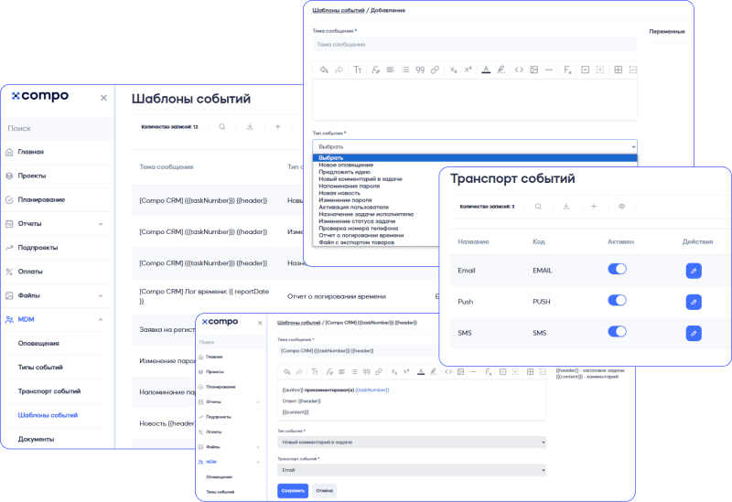Screen dimensions: 732x502
Task: Click the search icon in Транспорт событий toolbar
Action: [538, 207]
